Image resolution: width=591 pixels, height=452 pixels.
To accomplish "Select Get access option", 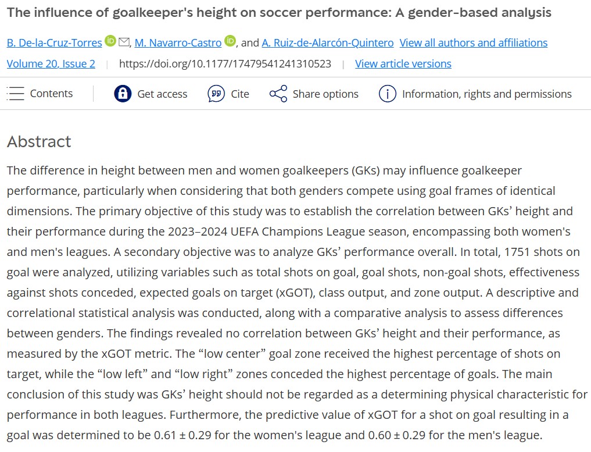I will click(x=151, y=94).
